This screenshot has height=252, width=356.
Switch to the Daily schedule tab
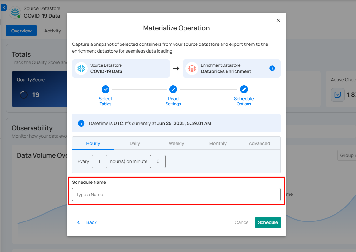tap(134, 143)
